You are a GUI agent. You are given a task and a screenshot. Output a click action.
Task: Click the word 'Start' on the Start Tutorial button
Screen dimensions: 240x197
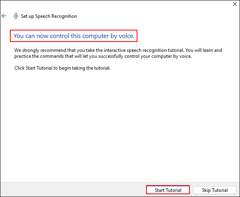(x=160, y=190)
